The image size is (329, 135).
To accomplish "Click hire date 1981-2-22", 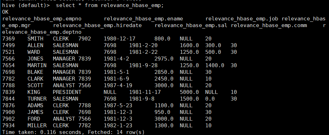I will (143, 52).
